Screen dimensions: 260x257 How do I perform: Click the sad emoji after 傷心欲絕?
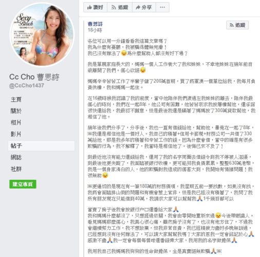(143, 70)
